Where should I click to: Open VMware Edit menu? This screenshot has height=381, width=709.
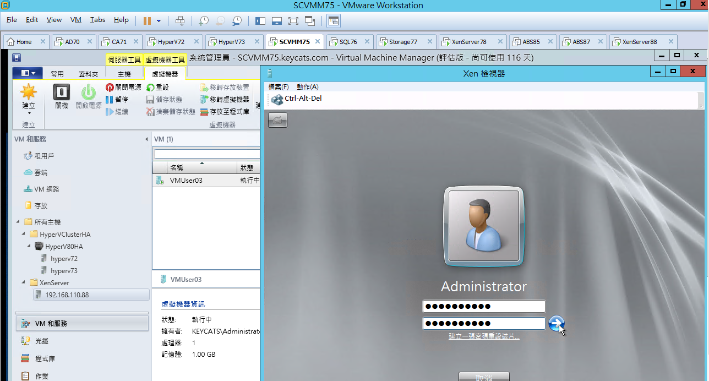point(32,20)
